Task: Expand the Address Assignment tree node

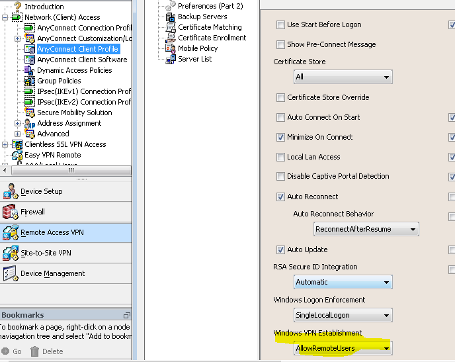Action: (18, 123)
